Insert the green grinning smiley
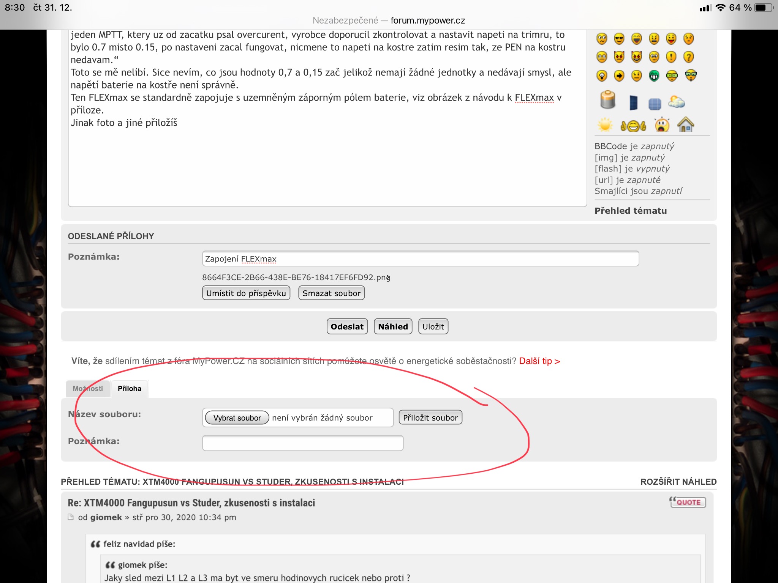Image resolution: width=778 pixels, height=583 pixels. pos(654,76)
